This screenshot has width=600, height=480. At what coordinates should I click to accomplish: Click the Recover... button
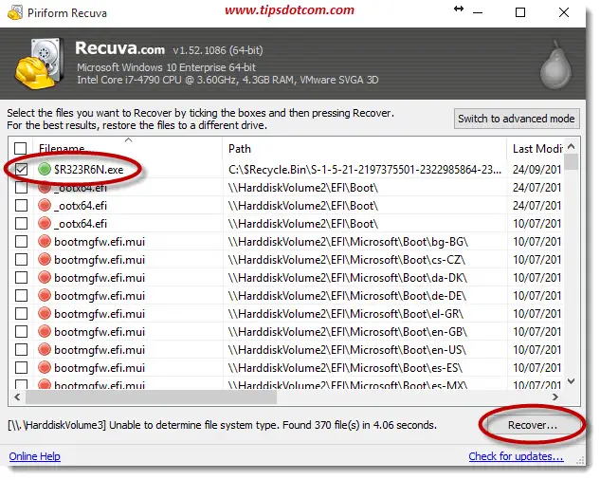click(533, 425)
